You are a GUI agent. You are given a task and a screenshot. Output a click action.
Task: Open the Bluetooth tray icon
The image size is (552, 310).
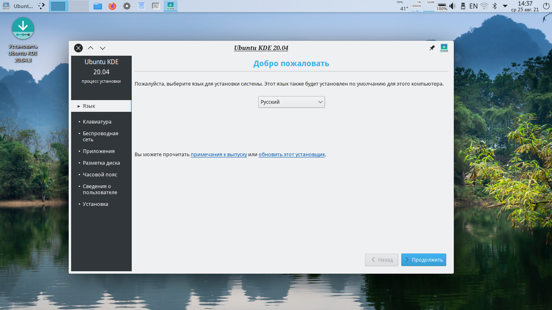[x=494, y=6]
